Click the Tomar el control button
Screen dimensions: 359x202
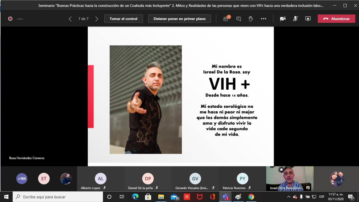click(123, 19)
